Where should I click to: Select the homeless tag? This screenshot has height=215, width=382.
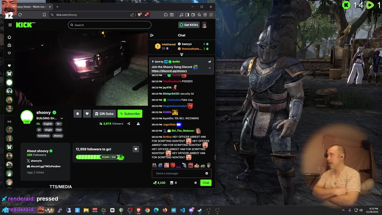pyautogui.click(x=43, y=136)
